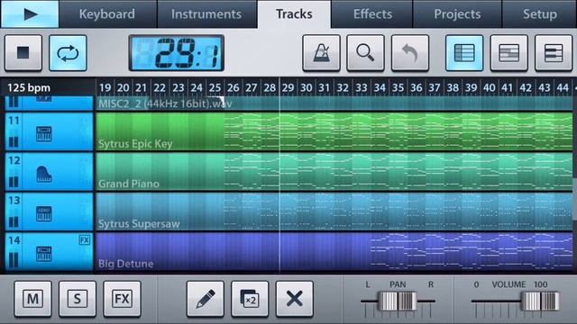The width and height of the screenshot is (577, 324).
Task: Jump to bar 40 on the ruler
Action: point(489,88)
